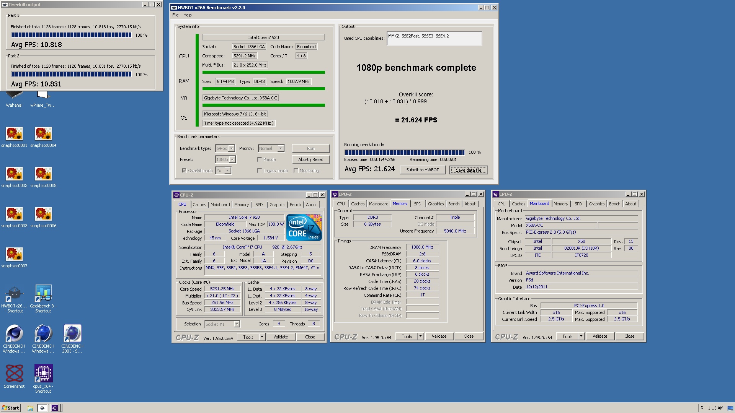
Task: Click the Part 2 progress bar
Action: coord(71,74)
